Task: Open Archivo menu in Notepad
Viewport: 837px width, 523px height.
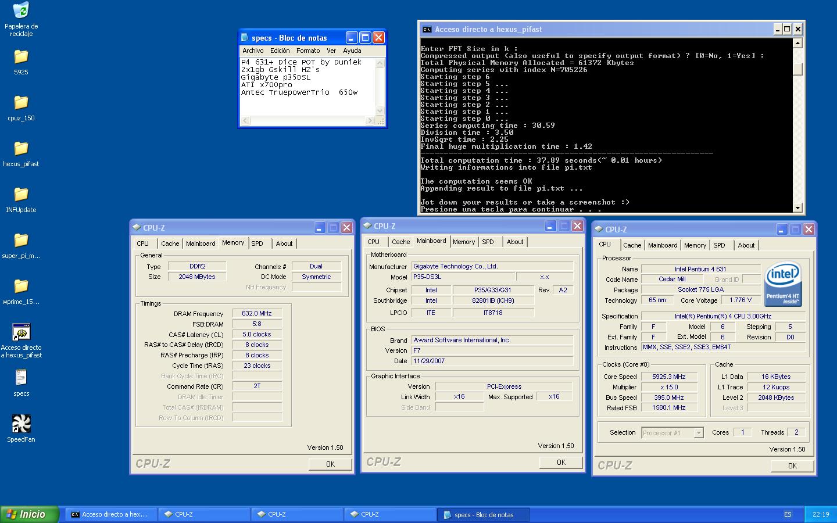Action: click(253, 51)
